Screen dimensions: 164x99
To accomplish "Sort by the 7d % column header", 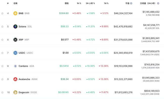I will tap(106, 3).
